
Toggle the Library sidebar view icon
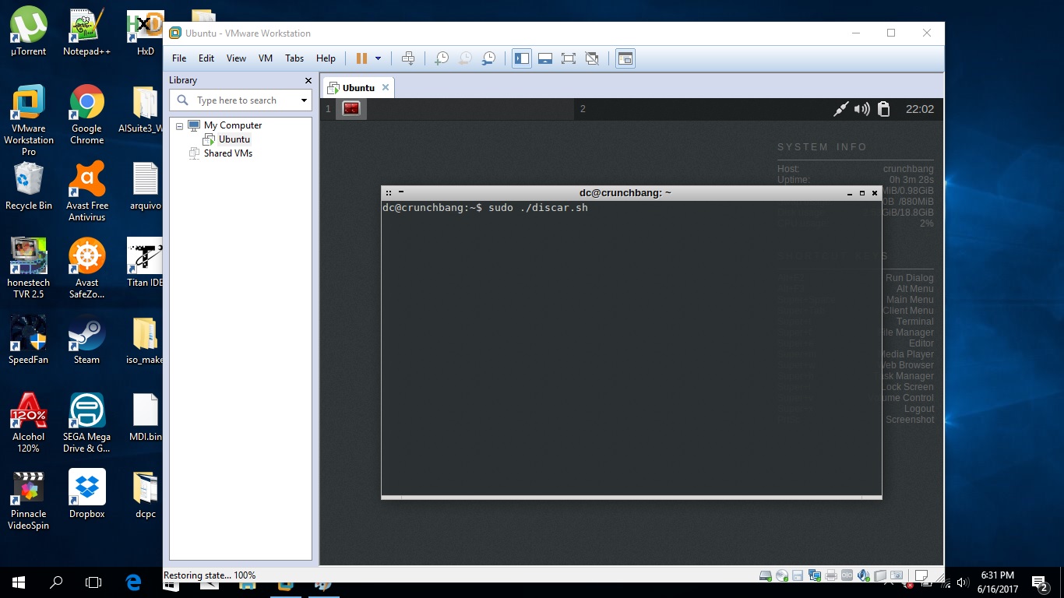tap(522, 58)
